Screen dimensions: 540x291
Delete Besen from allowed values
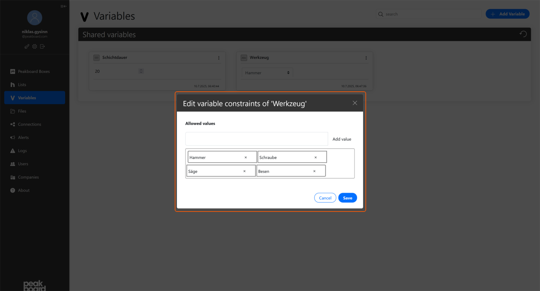[x=315, y=171]
